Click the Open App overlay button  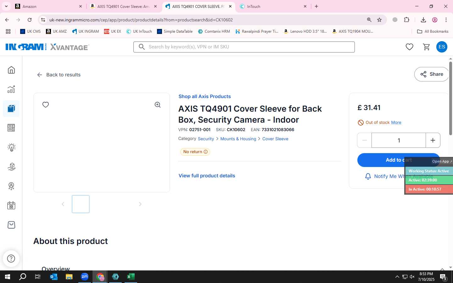(442, 161)
